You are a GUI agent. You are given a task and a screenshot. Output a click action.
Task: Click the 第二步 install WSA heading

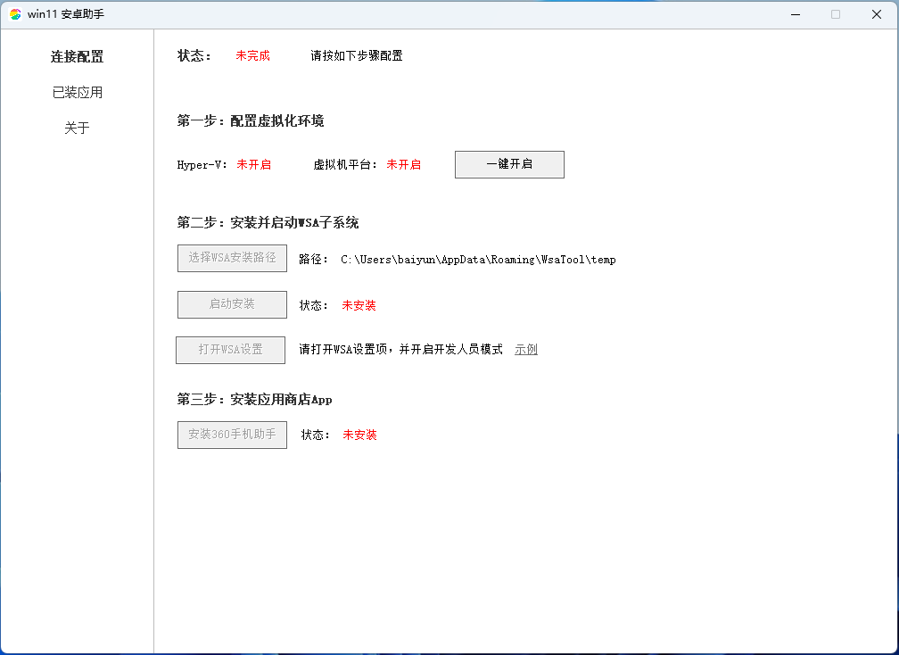(268, 222)
